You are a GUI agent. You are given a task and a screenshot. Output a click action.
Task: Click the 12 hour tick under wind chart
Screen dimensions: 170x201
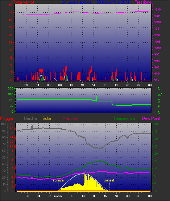tap(82, 85)
